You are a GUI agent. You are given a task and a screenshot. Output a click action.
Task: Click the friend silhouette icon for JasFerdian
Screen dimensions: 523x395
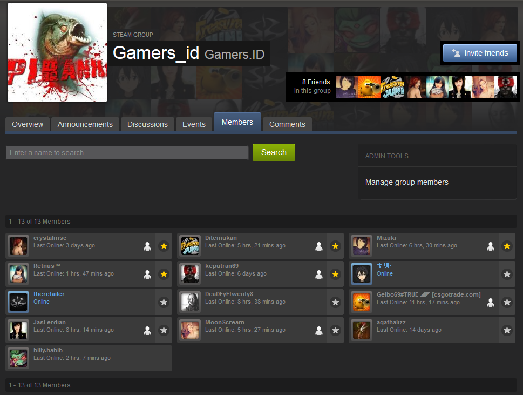click(x=147, y=330)
